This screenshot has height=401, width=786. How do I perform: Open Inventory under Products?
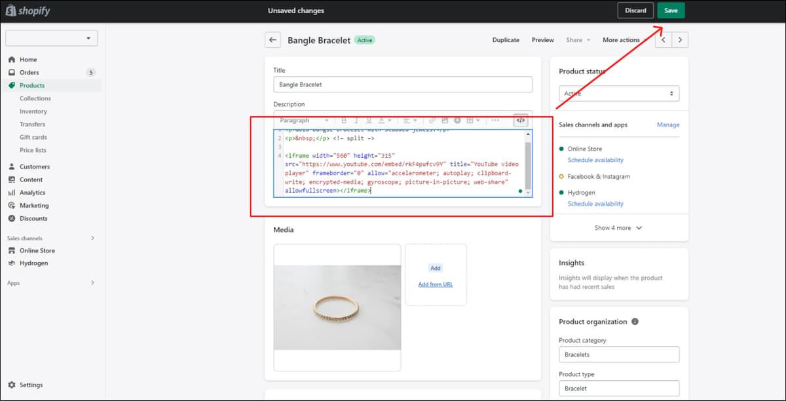33,111
